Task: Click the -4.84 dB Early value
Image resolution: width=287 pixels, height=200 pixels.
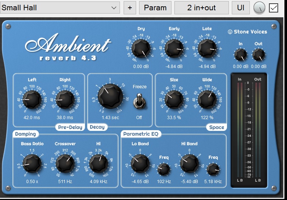Action: click(x=174, y=67)
